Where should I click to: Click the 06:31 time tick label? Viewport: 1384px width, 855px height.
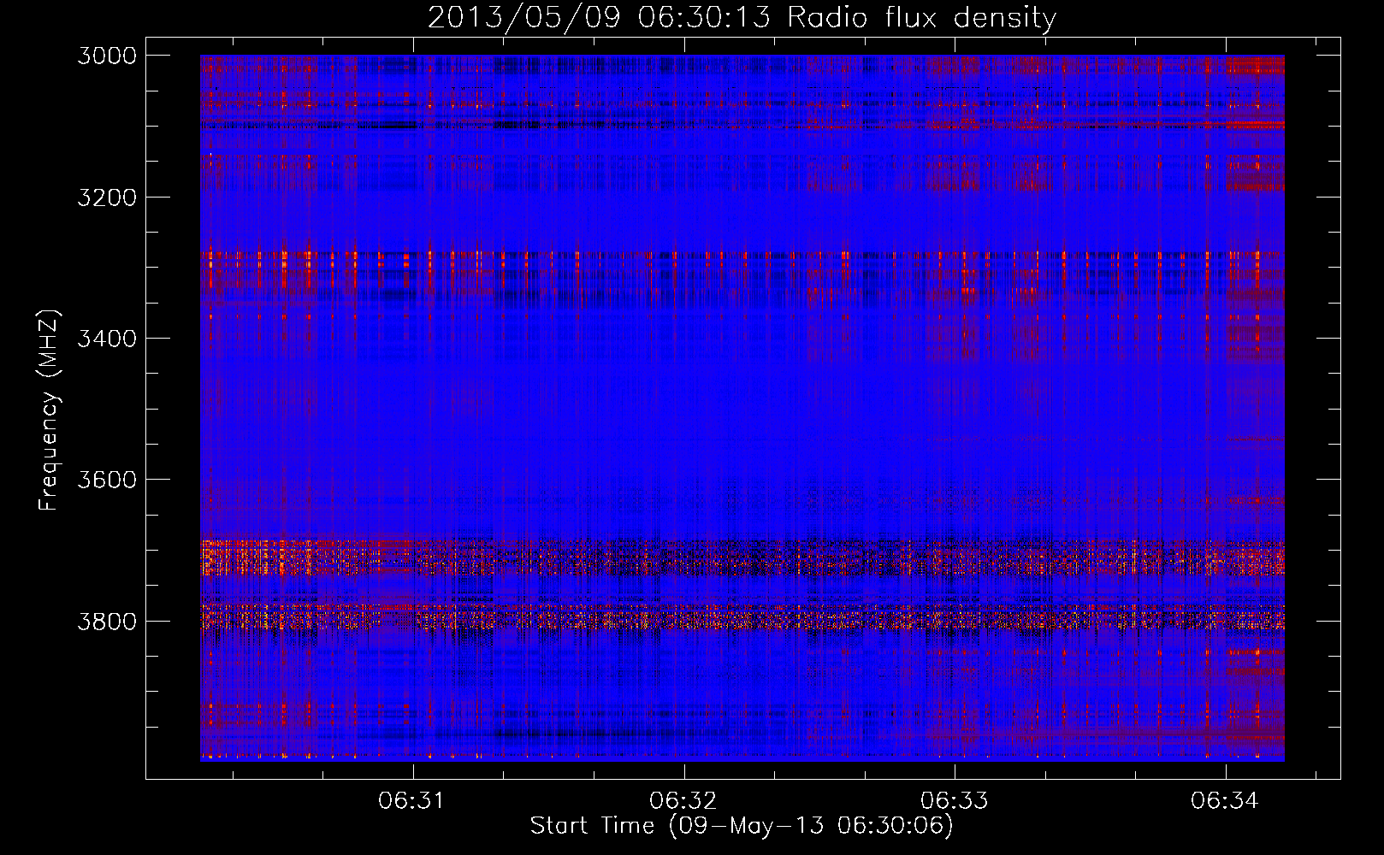[412, 801]
